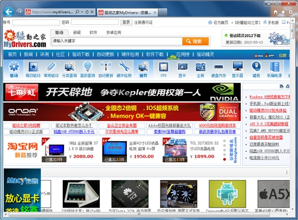Open a new blank browser tab
The image size is (298, 220).
(x=163, y=12)
